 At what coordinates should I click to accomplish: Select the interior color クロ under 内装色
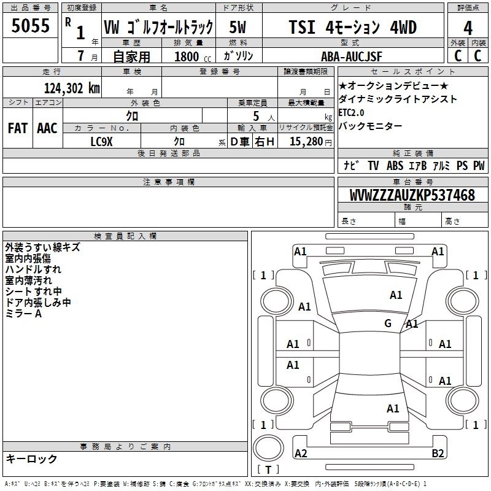click(x=179, y=142)
